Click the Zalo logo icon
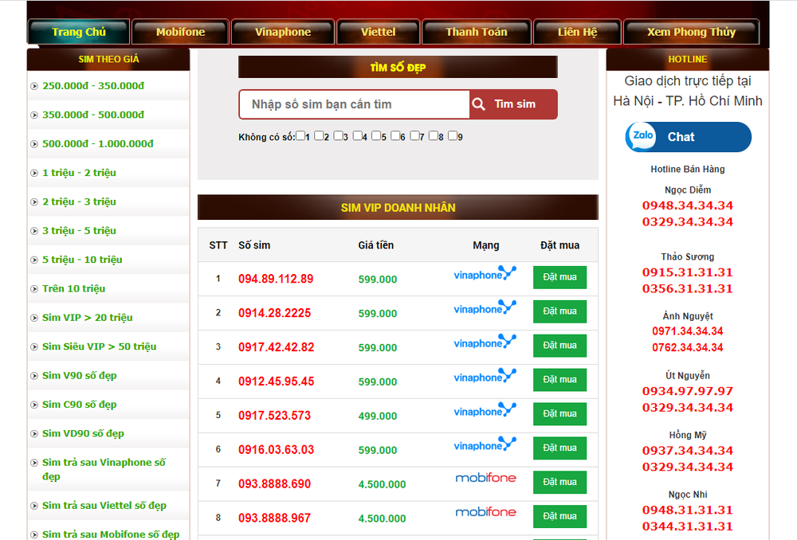Image resolution: width=797 pixels, height=540 pixels. tap(642, 135)
